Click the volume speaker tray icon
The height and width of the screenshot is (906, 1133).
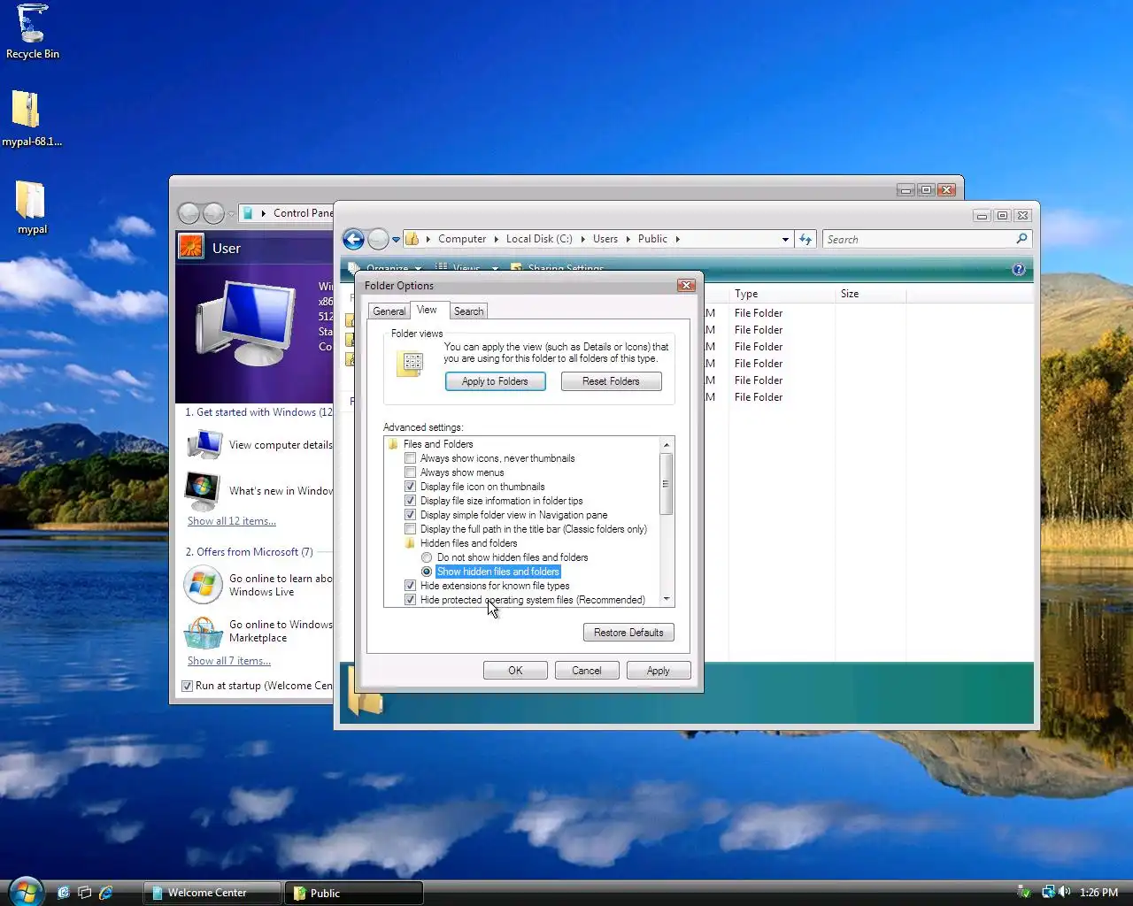click(1064, 892)
